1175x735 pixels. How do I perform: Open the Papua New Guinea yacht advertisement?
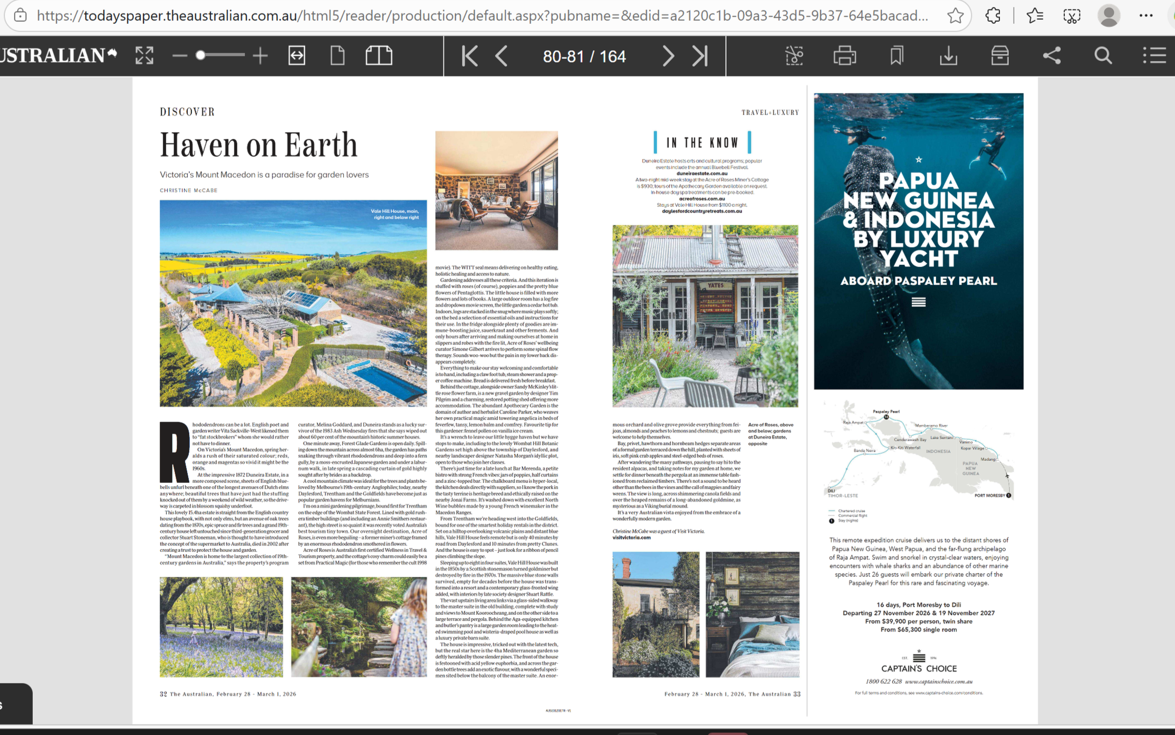(918, 241)
